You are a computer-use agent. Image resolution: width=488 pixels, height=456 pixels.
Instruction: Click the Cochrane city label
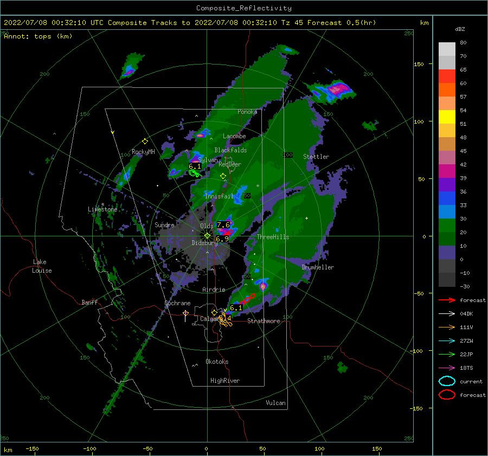tap(177, 303)
